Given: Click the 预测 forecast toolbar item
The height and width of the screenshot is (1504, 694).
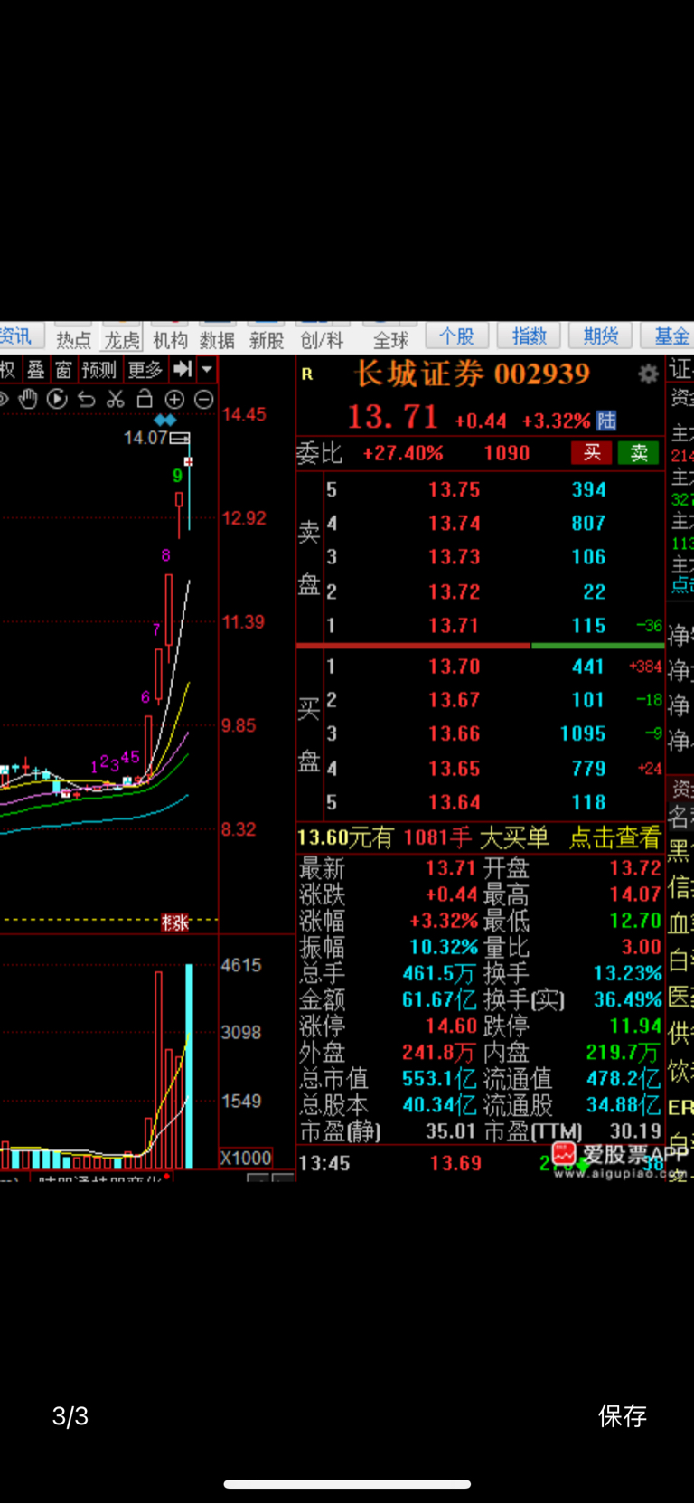Looking at the screenshot, I should (x=98, y=369).
